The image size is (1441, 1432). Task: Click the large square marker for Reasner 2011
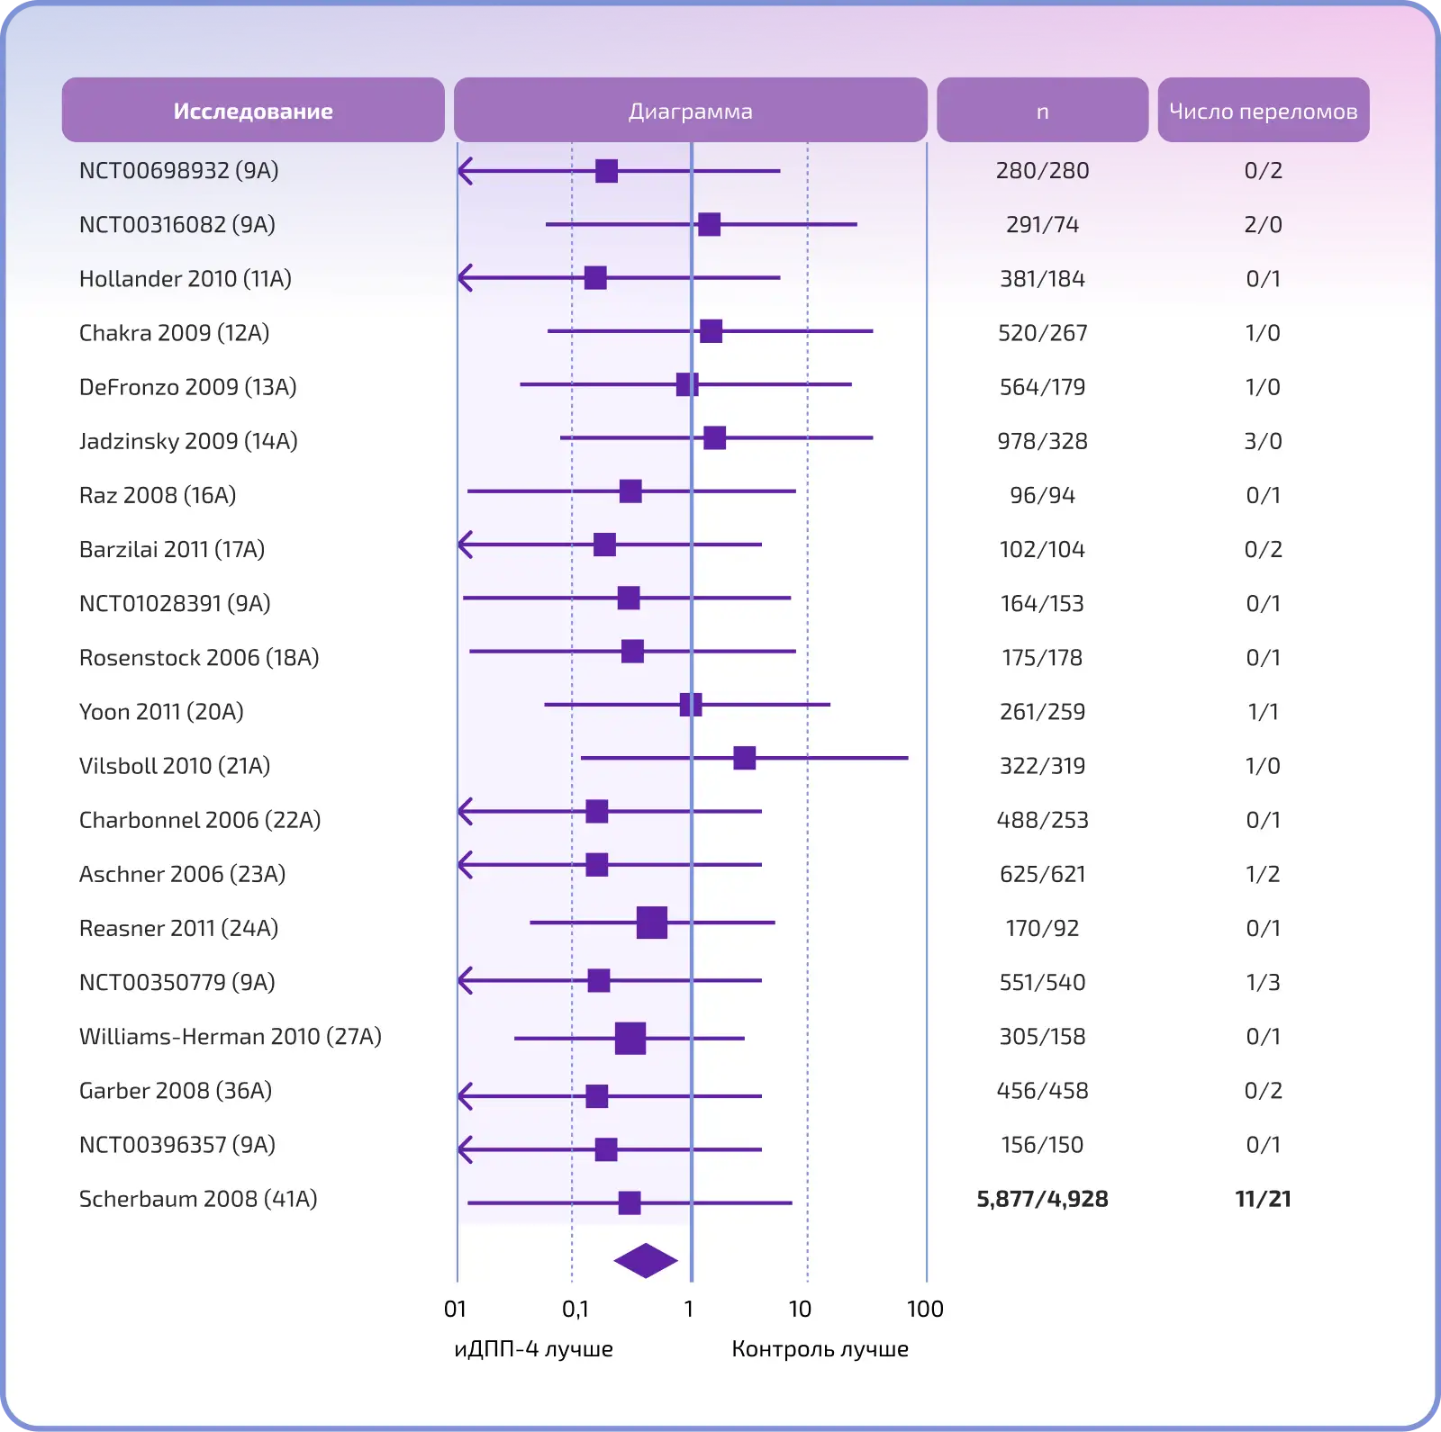pos(651,923)
